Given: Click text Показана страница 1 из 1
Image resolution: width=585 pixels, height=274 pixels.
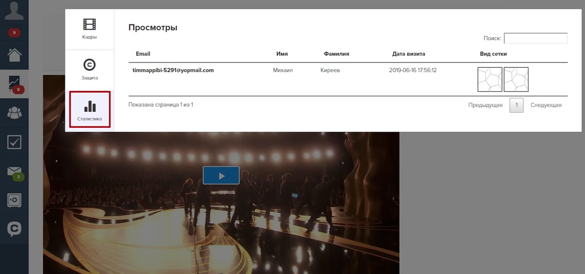Looking at the screenshot, I should [x=161, y=104].
